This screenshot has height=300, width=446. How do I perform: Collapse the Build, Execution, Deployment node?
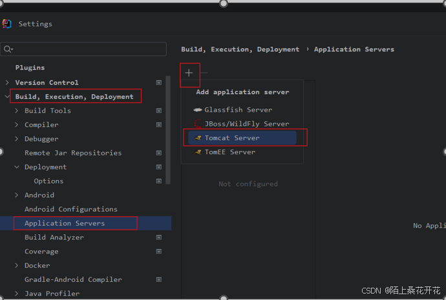pyautogui.click(x=7, y=97)
